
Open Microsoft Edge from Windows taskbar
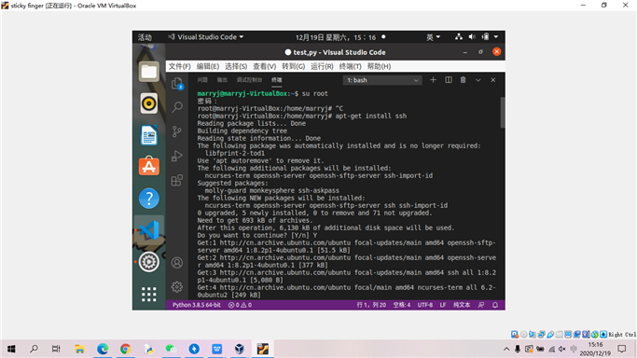103,349
